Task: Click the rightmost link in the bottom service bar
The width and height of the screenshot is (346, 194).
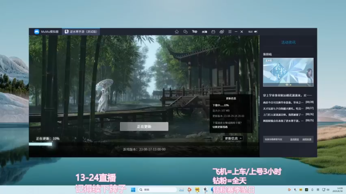Action: 307,139
